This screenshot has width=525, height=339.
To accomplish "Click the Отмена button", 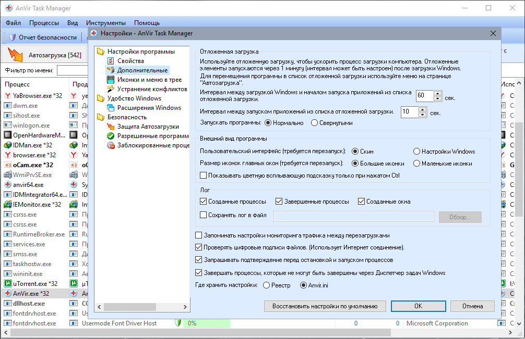I will [472, 306].
